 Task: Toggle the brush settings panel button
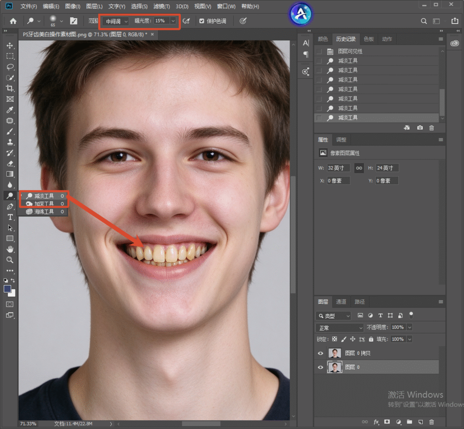[x=73, y=21]
